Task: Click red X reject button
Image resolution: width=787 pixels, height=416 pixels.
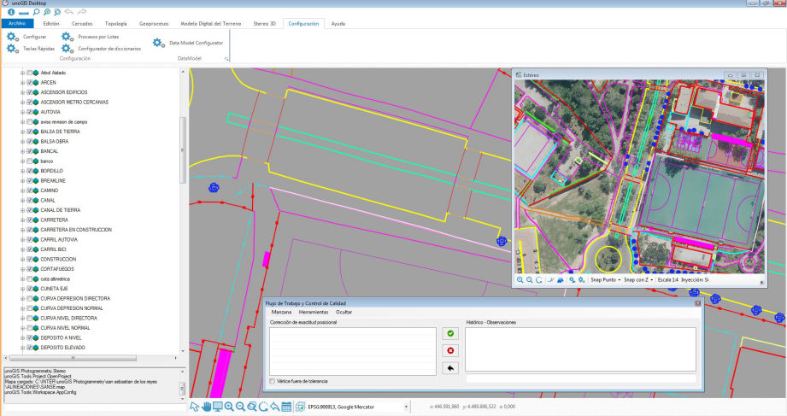Action: click(449, 351)
